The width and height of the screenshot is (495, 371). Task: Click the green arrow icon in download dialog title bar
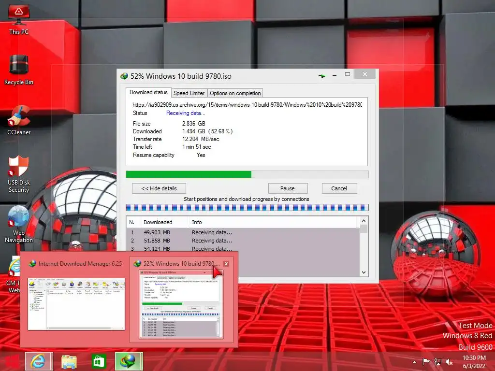coord(321,76)
